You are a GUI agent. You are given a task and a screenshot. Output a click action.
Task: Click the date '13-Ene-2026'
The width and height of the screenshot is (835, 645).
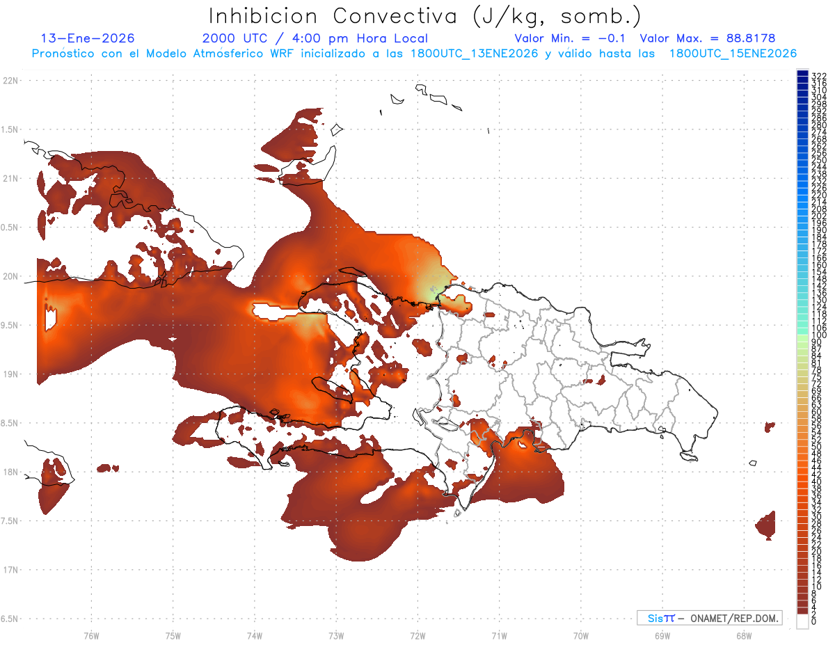pos(88,38)
